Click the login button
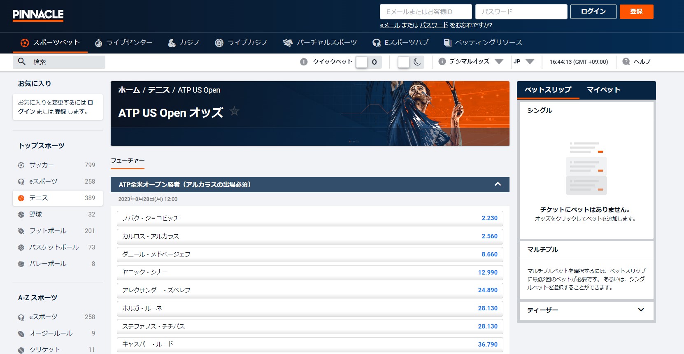The image size is (684, 354). (x=593, y=12)
